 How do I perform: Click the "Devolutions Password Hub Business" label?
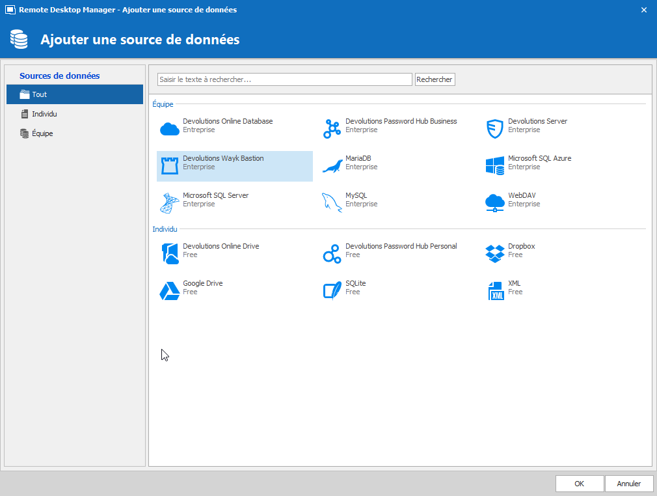tap(401, 121)
